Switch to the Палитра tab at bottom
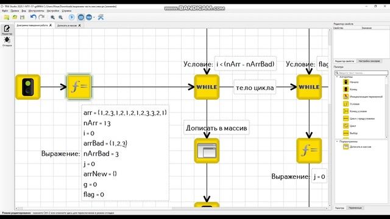Screen dimensions: 390x219 point(339,208)
